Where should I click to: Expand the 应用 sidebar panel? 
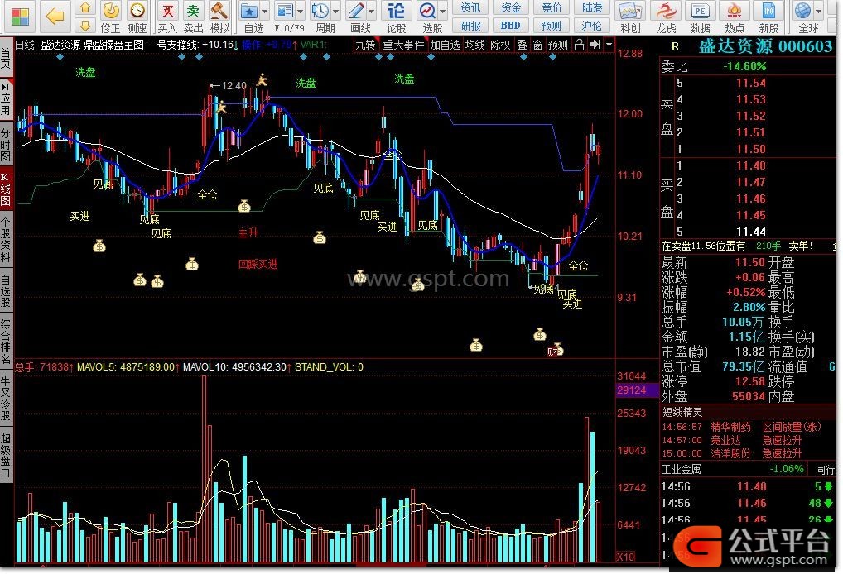click(6, 100)
